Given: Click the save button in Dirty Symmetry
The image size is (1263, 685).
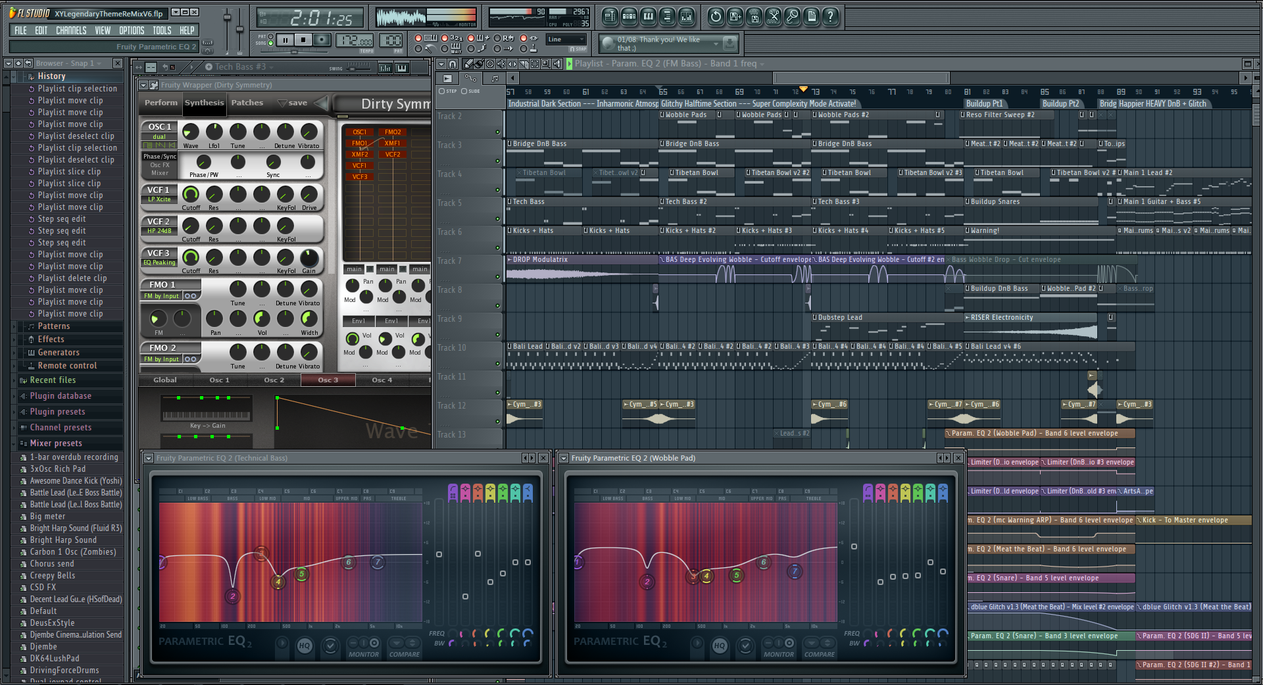Looking at the screenshot, I should [x=297, y=103].
